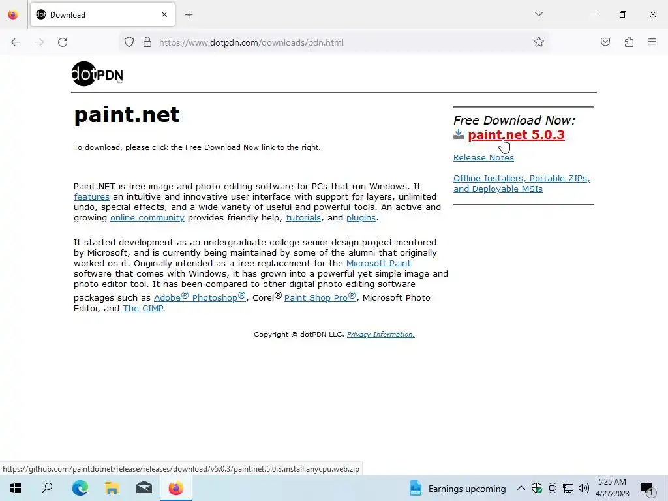Reload the page with the refresh icon
Screen dimensions: 668x501
click(63, 42)
